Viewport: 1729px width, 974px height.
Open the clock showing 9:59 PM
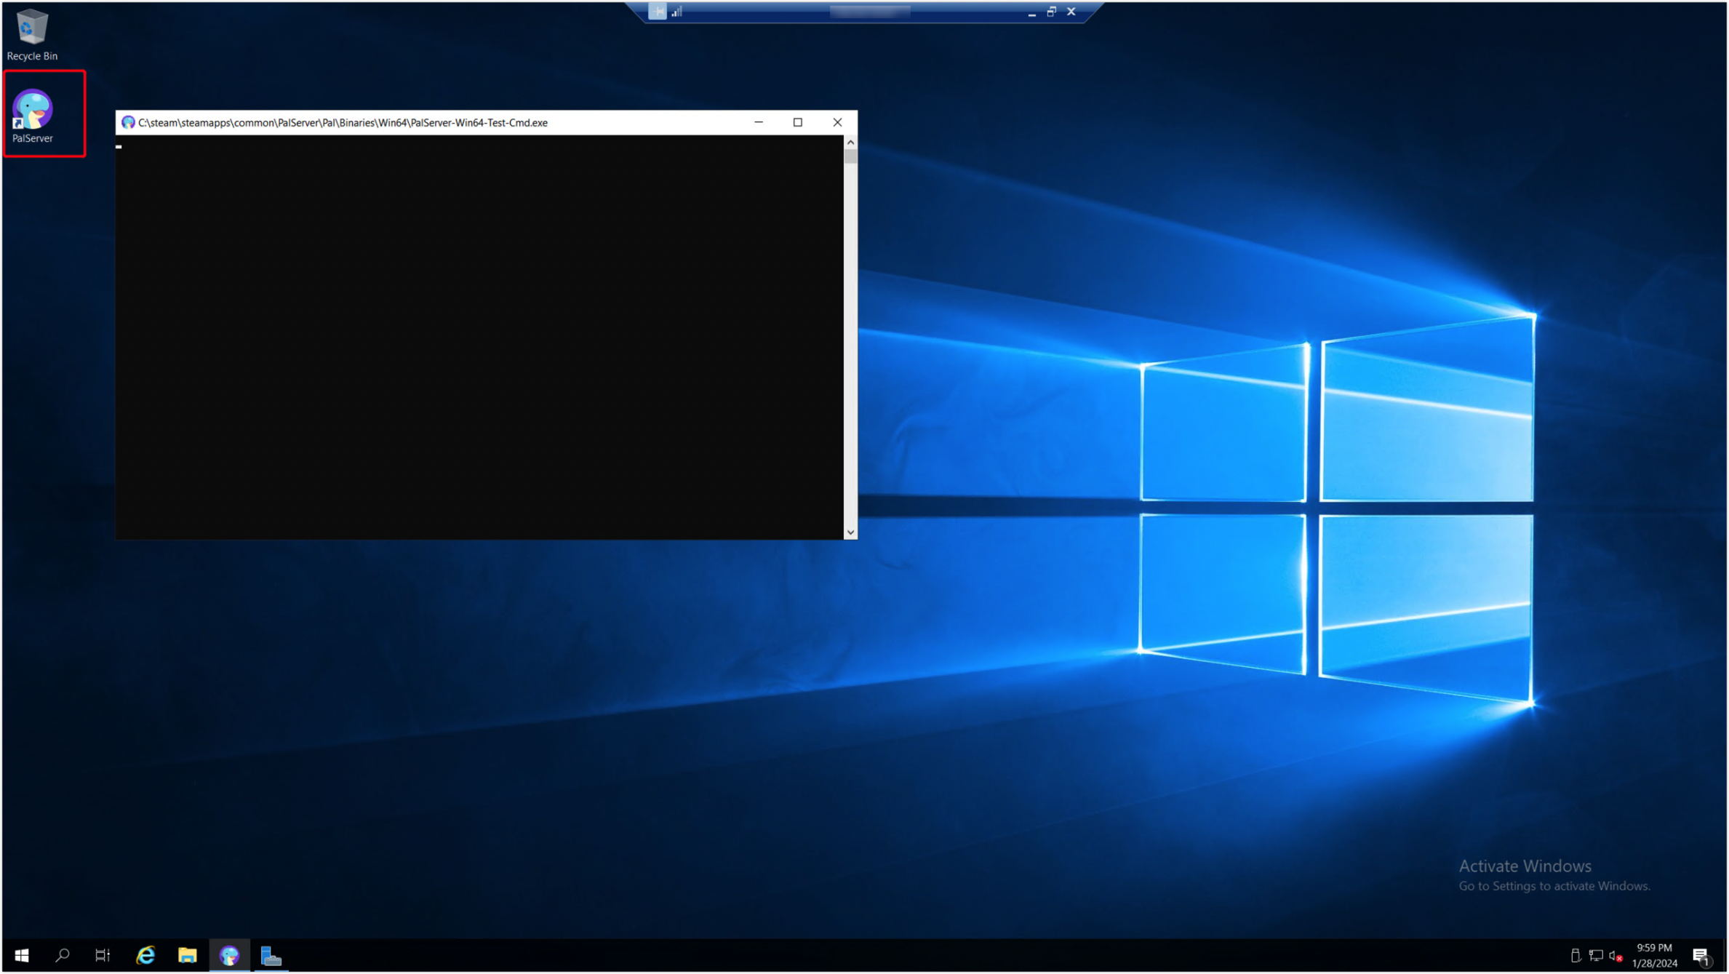pyautogui.click(x=1654, y=954)
